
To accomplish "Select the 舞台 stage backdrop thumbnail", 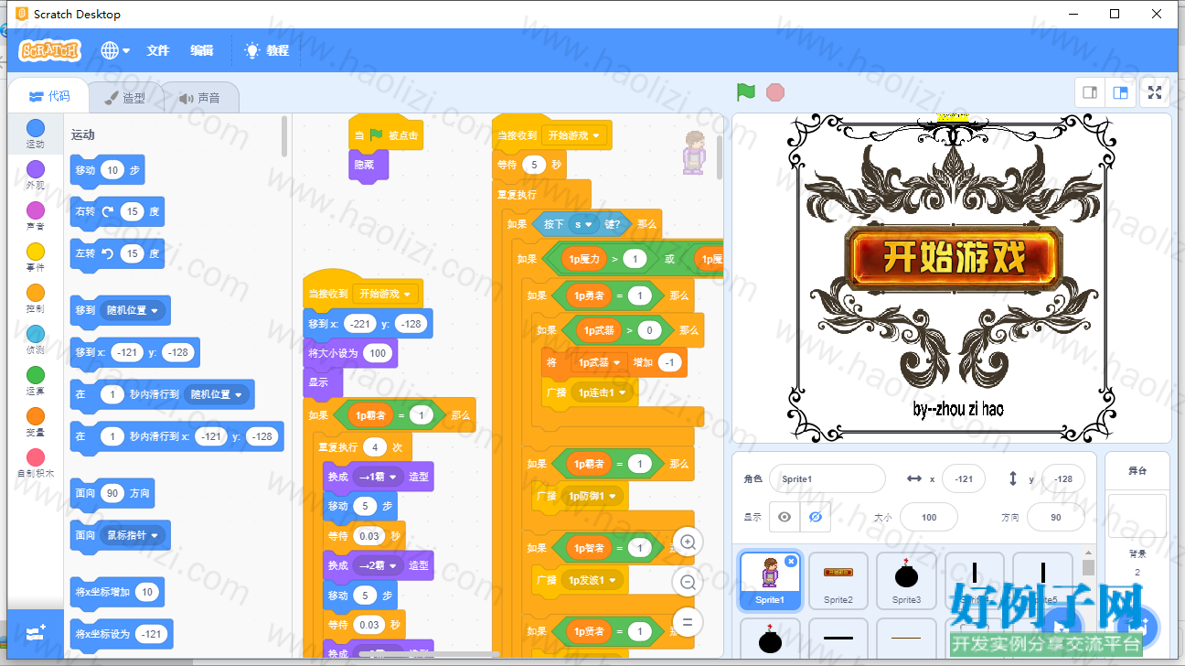I will (1137, 516).
